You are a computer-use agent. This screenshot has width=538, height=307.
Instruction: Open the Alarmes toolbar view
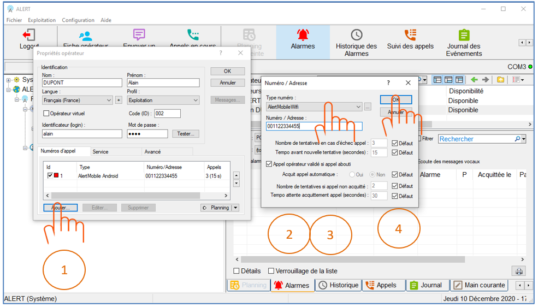[303, 40]
